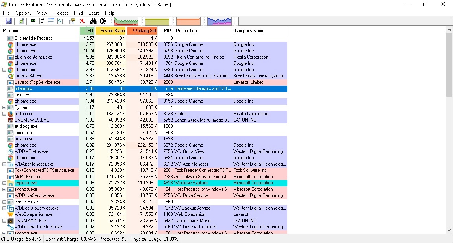
Task: Collapse the WDAppManager.exe tree node
Action: (x=4, y=164)
